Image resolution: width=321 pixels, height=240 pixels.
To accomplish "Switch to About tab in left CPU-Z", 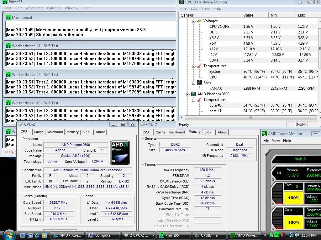I will [100, 132].
